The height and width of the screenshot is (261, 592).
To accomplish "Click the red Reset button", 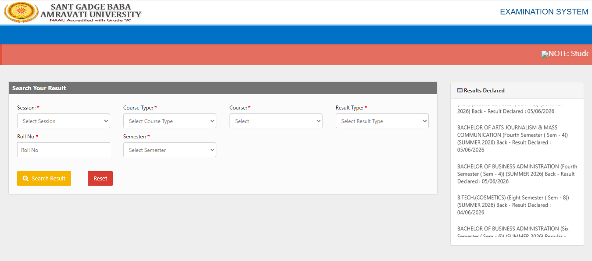I will [x=100, y=179].
